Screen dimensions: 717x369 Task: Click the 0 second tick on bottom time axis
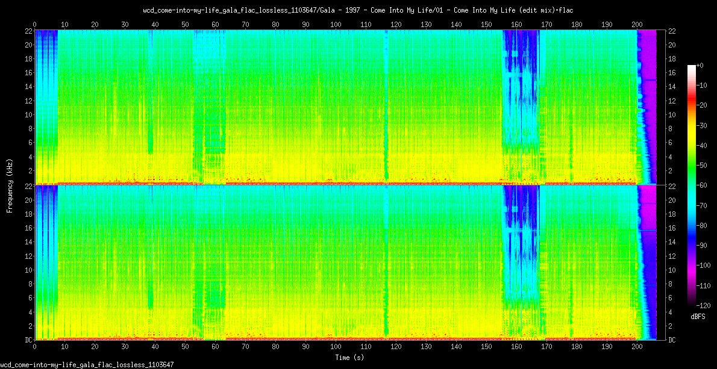click(35, 347)
